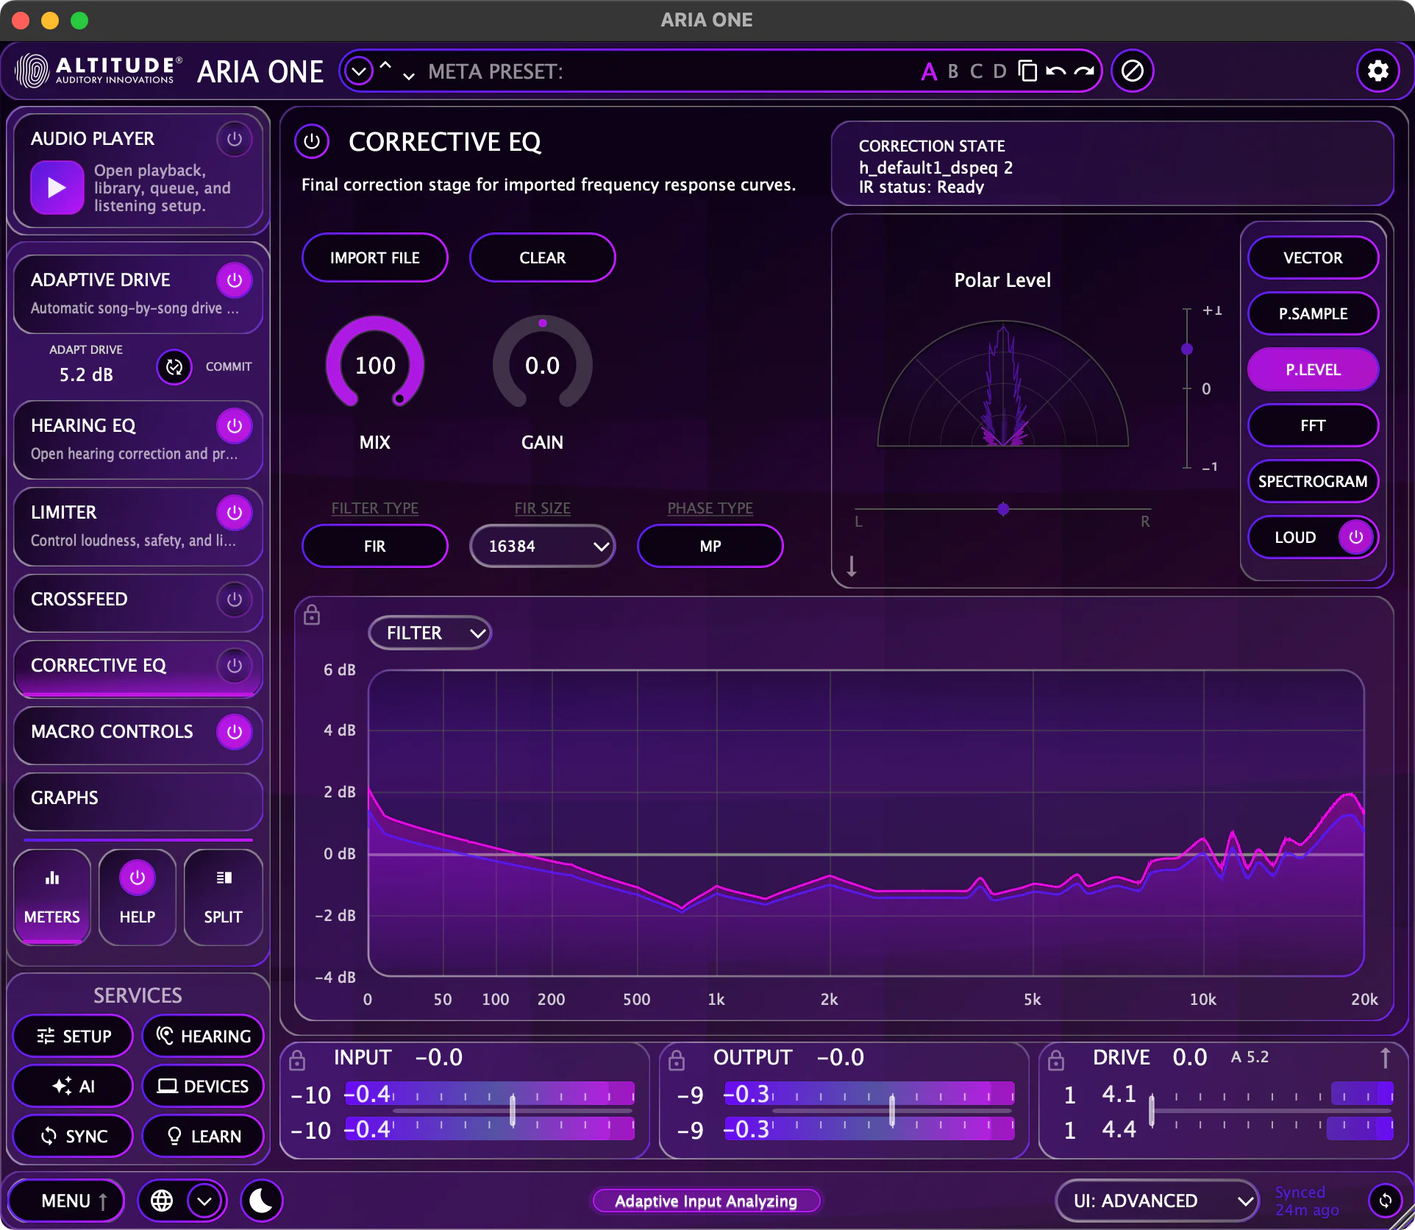Click the Adaptive Drive commit refresh icon

[x=174, y=367]
